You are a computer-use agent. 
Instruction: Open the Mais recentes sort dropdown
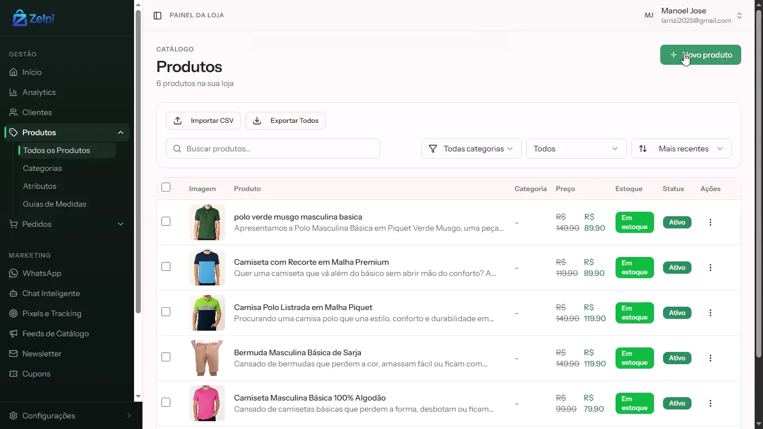pyautogui.click(x=681, y=149)
